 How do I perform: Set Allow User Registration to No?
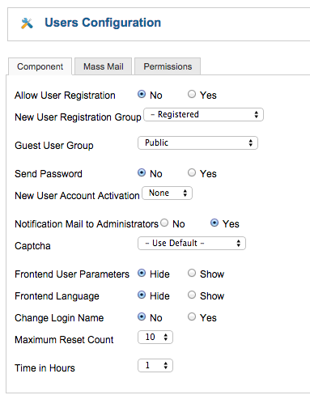(142, 94)
